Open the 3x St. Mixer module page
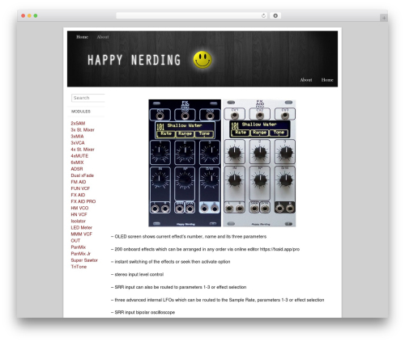 click(83, 129)
